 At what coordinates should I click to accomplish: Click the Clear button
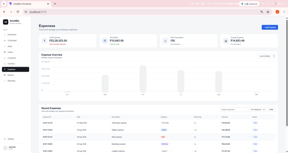point(271,109)
